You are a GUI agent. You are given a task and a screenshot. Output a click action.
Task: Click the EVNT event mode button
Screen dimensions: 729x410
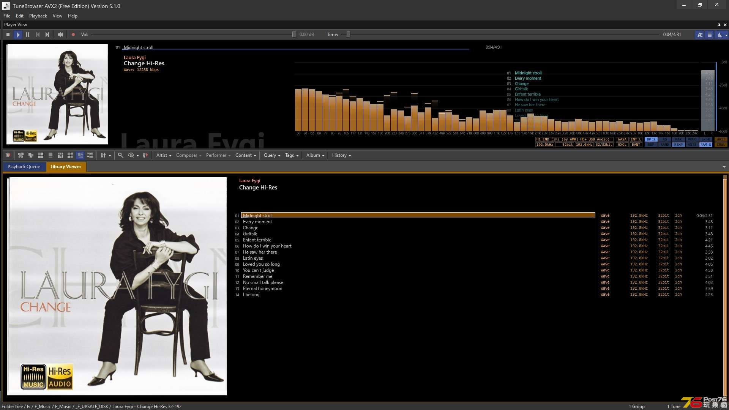[x=636, y=145]
